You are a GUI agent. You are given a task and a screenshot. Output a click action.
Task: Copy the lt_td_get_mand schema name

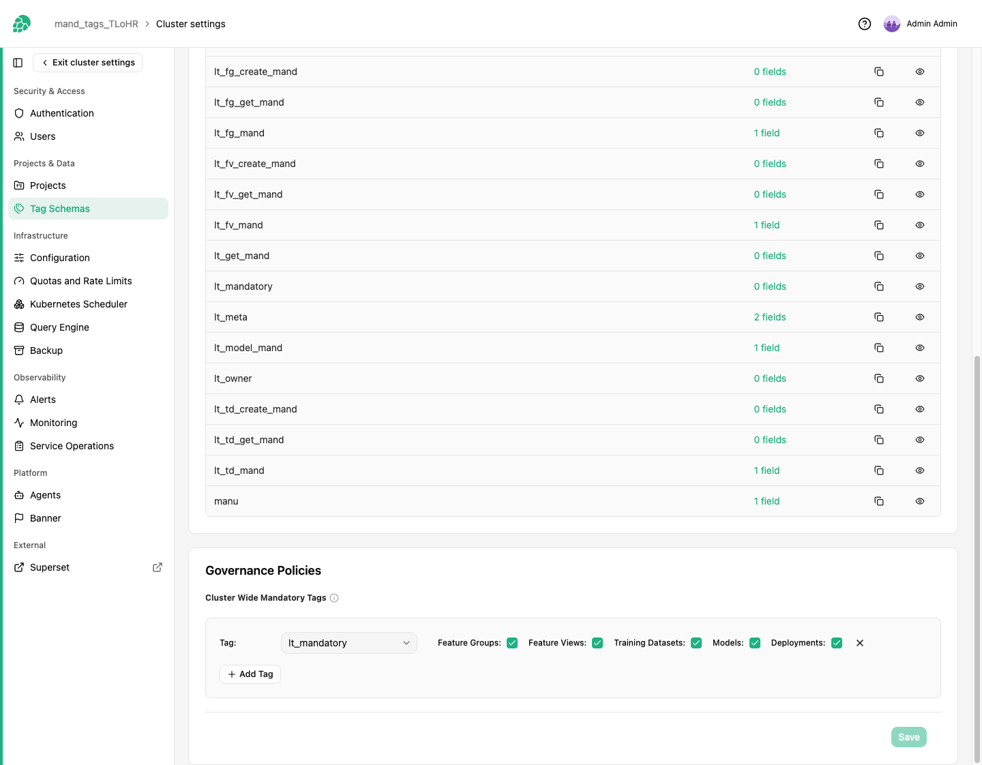[x=879, y=440]
